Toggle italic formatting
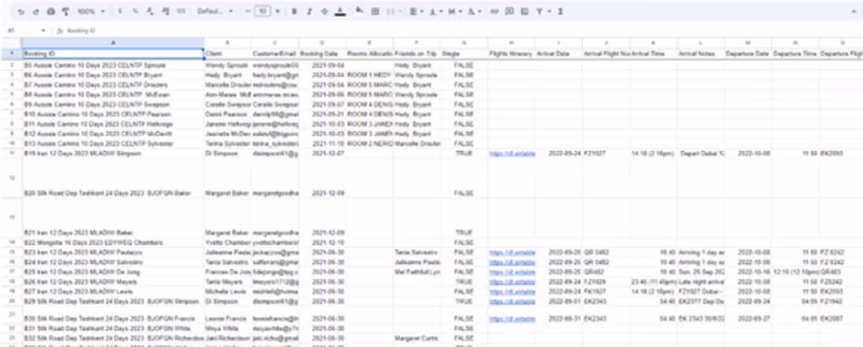This screenshot has width=863, height=347. [309, 12]
